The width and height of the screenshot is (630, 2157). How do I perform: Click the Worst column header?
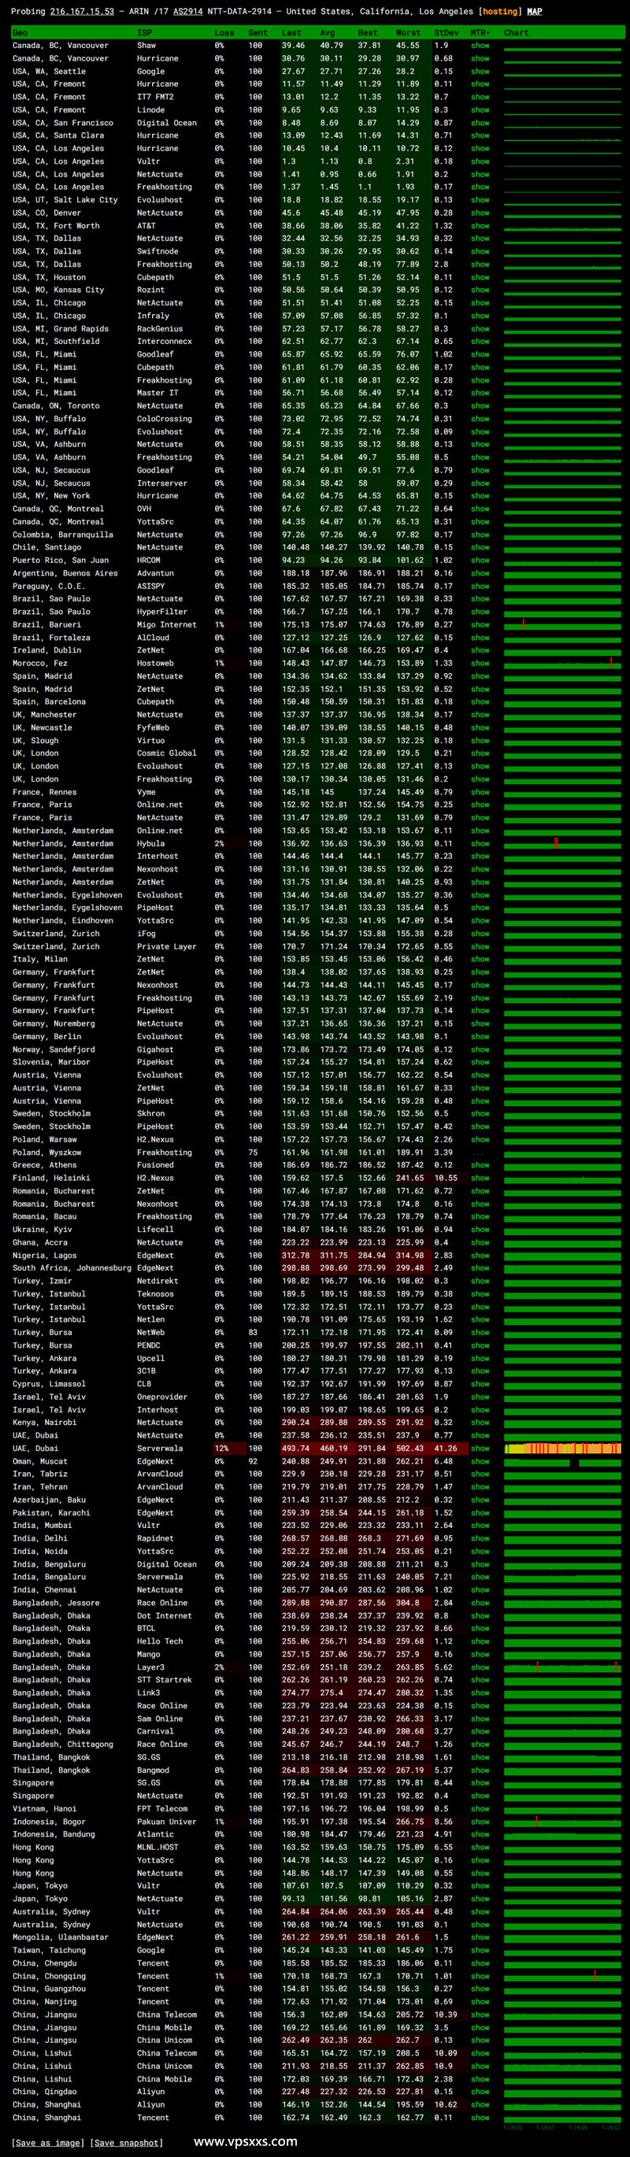tap(408, 32)
